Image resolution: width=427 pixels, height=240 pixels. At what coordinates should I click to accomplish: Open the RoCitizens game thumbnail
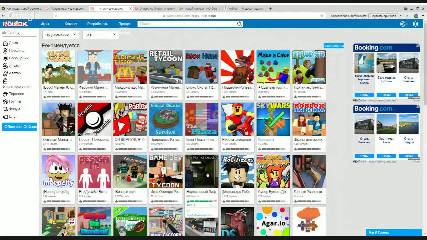click(x=238, y=171)
